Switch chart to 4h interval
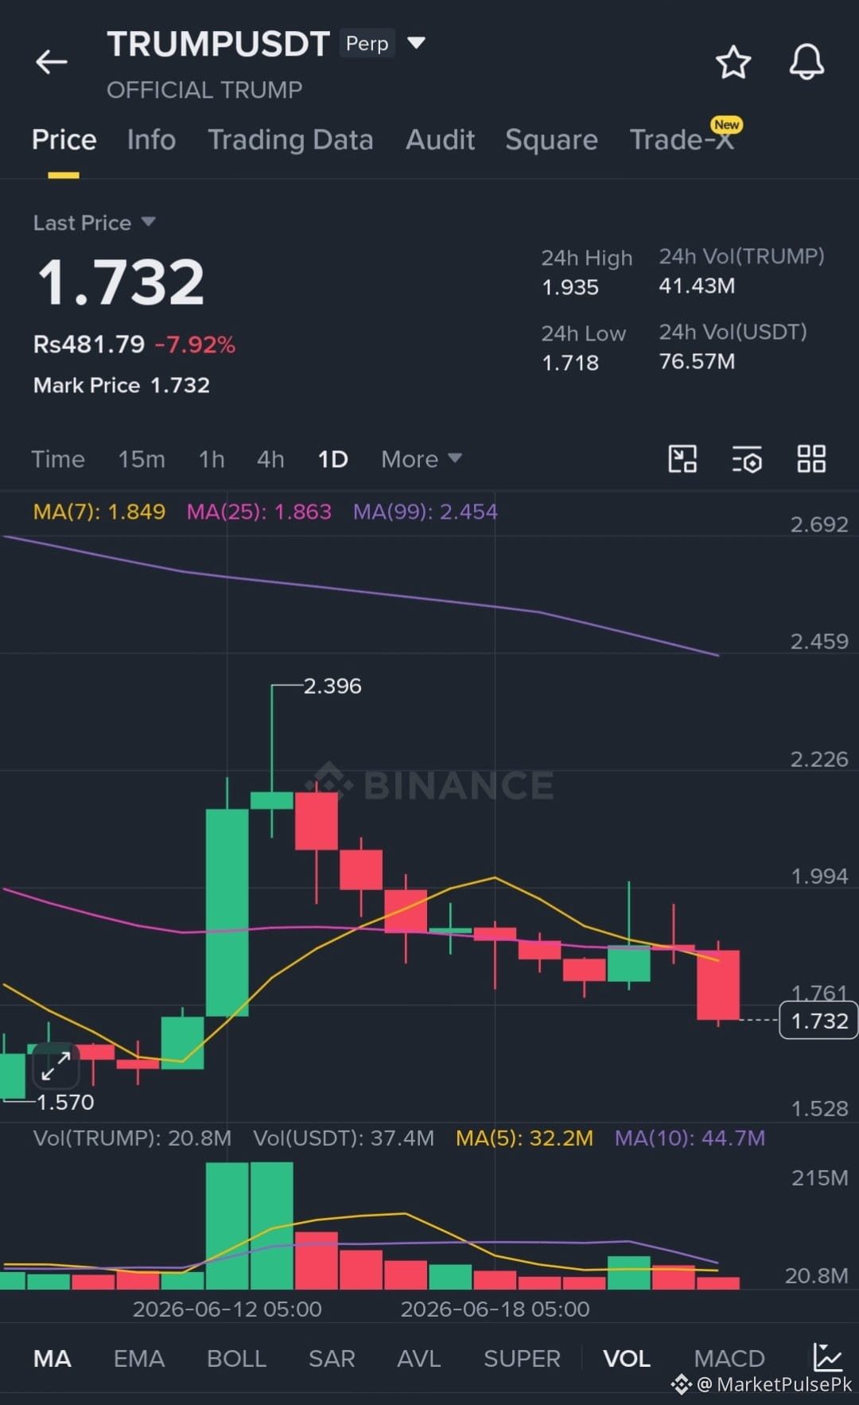The image size is (859, 1405). pos(270,459)
